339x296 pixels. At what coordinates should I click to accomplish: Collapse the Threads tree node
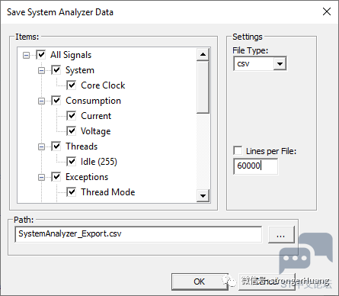[x=41, y=146]
